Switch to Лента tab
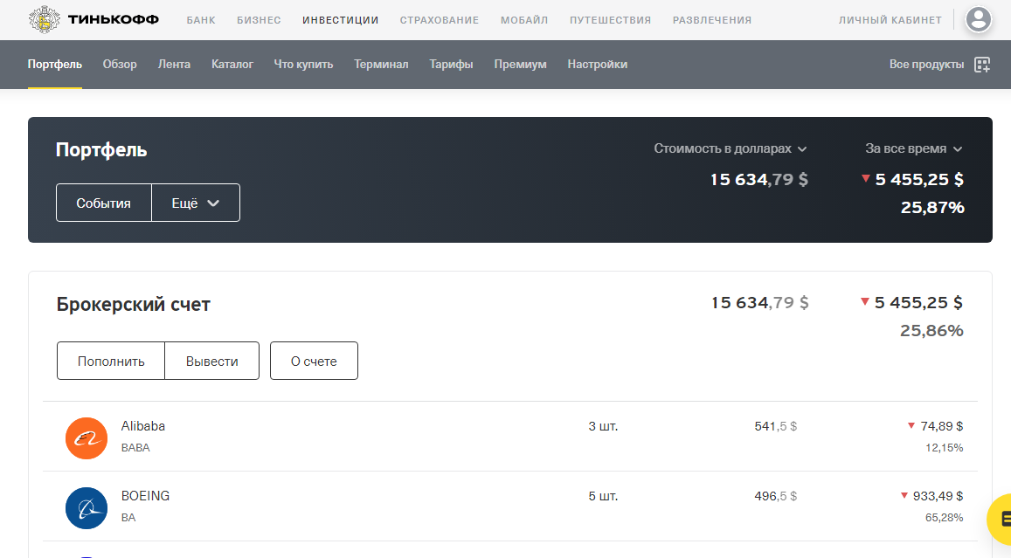This screenshot has height=558, width=1011. (174, 65)
